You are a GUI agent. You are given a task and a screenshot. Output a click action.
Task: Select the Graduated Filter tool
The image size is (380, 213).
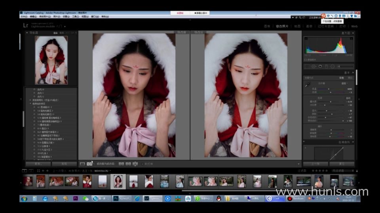(x=327, y=66)
